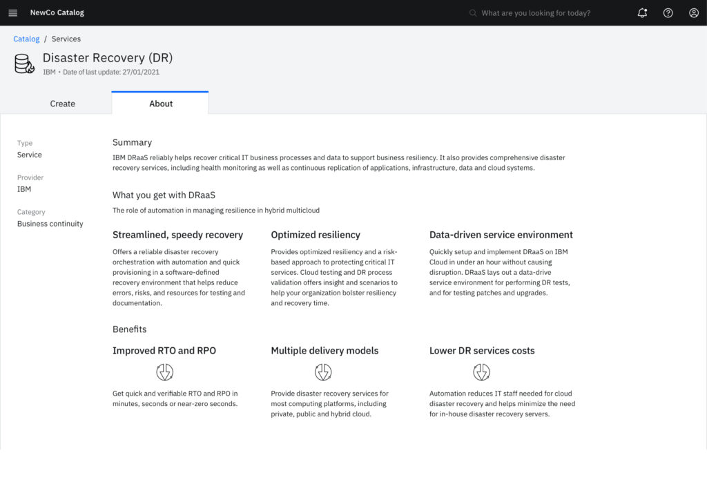Click the notifications bell icon
707x502 pixels.
(642, 12)
